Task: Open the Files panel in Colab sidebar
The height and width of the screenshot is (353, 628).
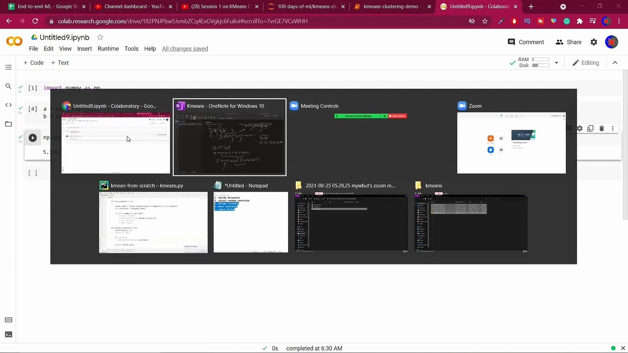Action: coord(8,124)
